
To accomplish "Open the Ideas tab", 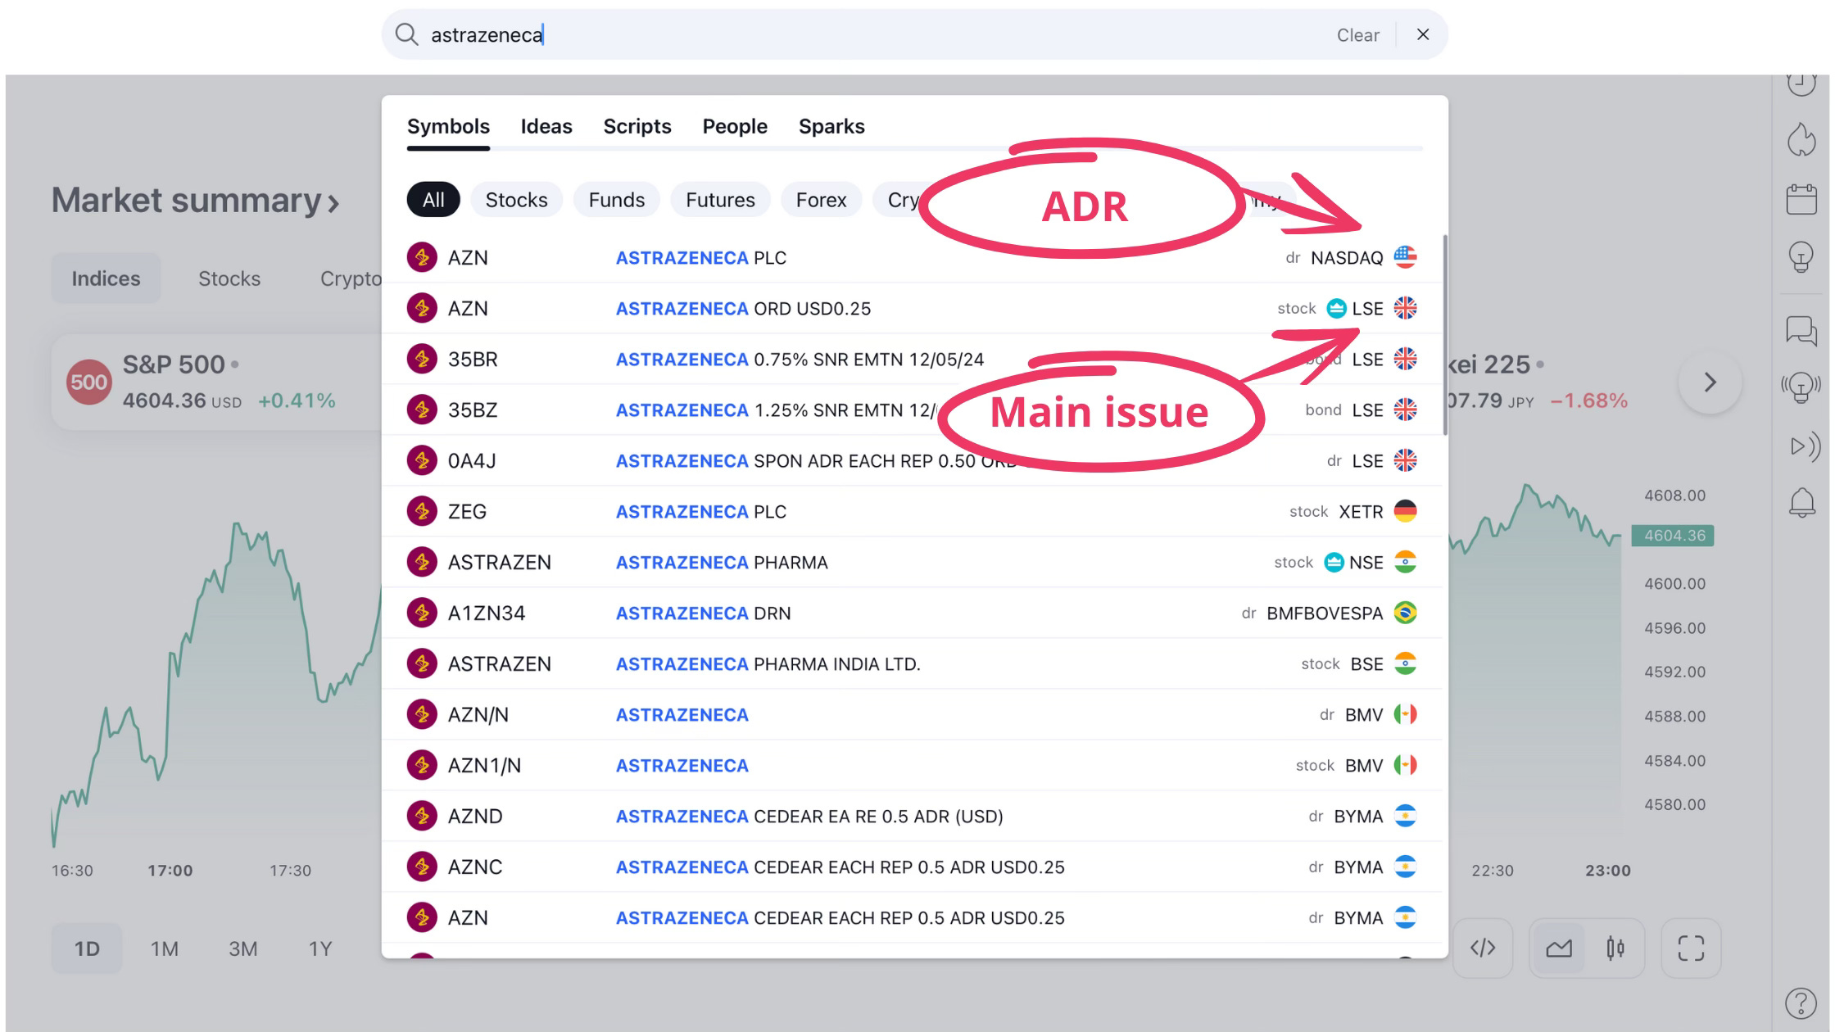I will pyautogui.click(x=546, y=126).
